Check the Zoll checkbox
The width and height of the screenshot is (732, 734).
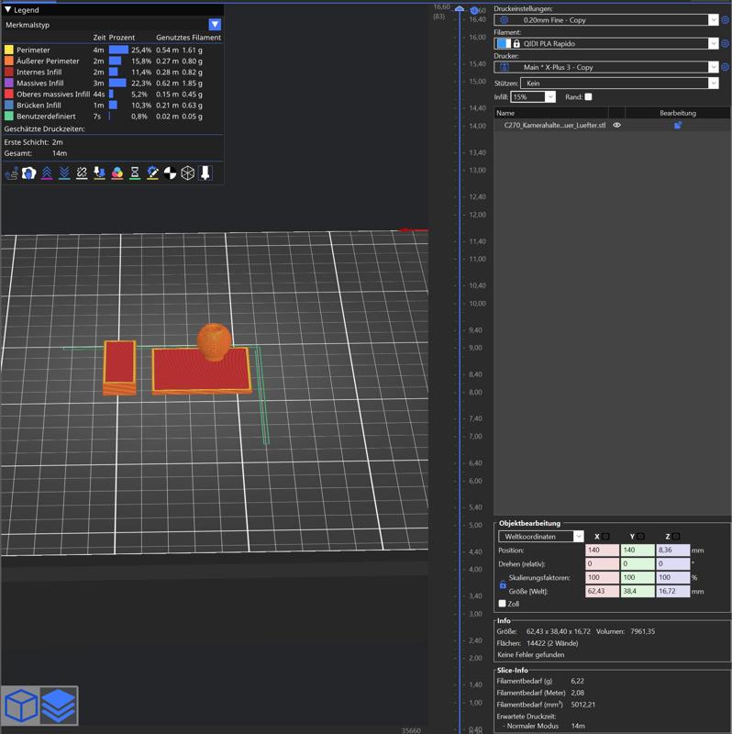tap(502, 604)
